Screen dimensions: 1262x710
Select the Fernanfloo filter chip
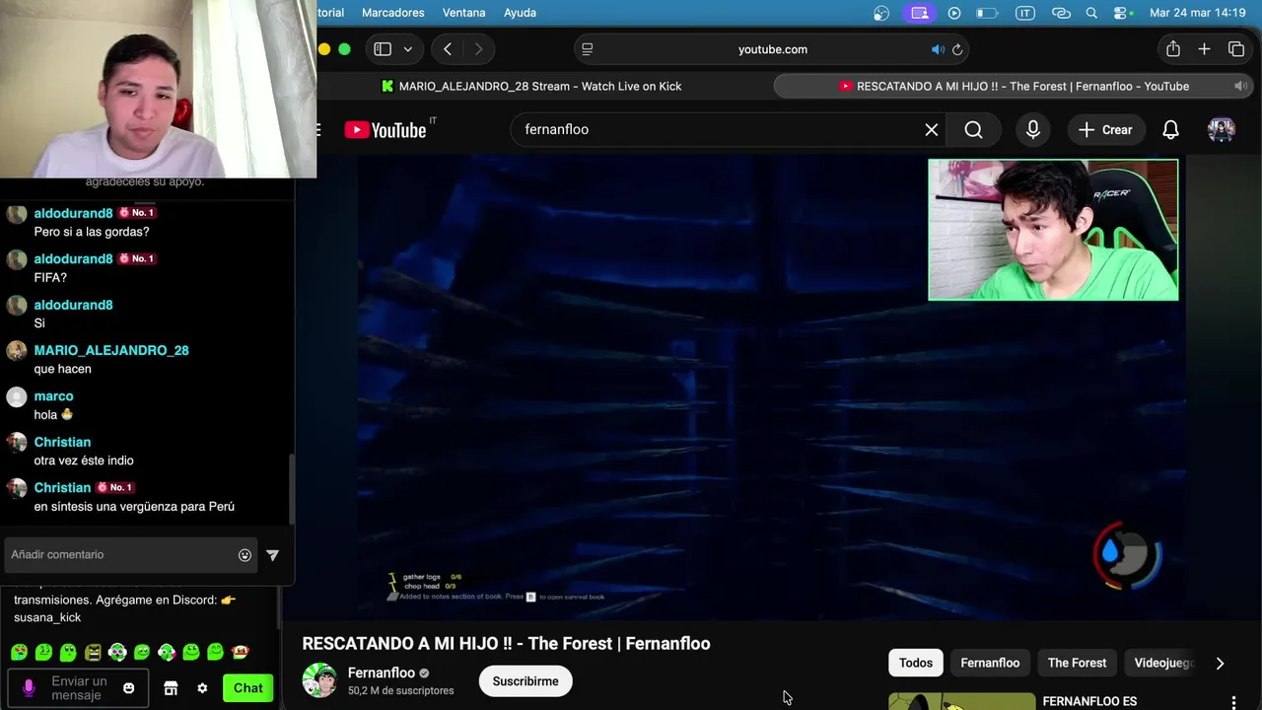(990, 663)
